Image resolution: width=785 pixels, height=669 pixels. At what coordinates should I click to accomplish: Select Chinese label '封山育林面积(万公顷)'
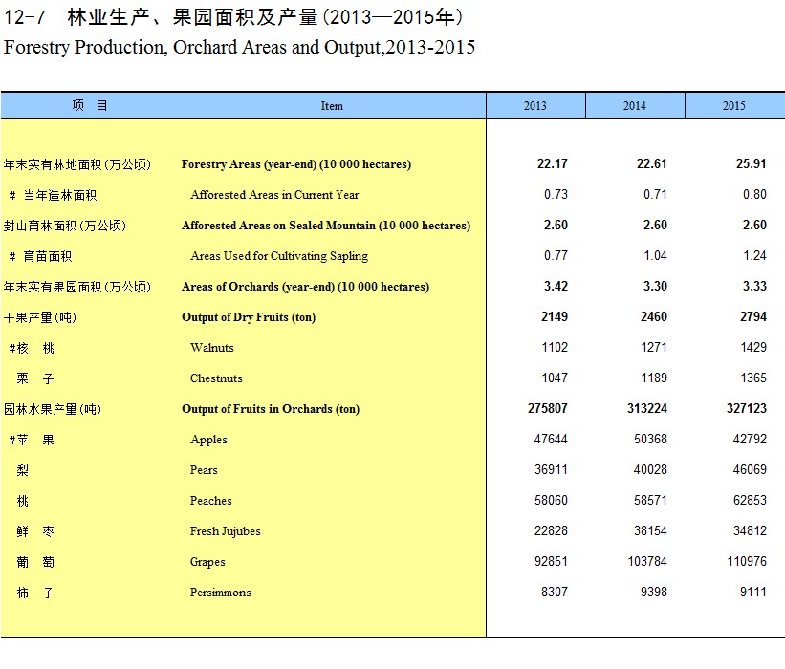(x=65, y=226)
